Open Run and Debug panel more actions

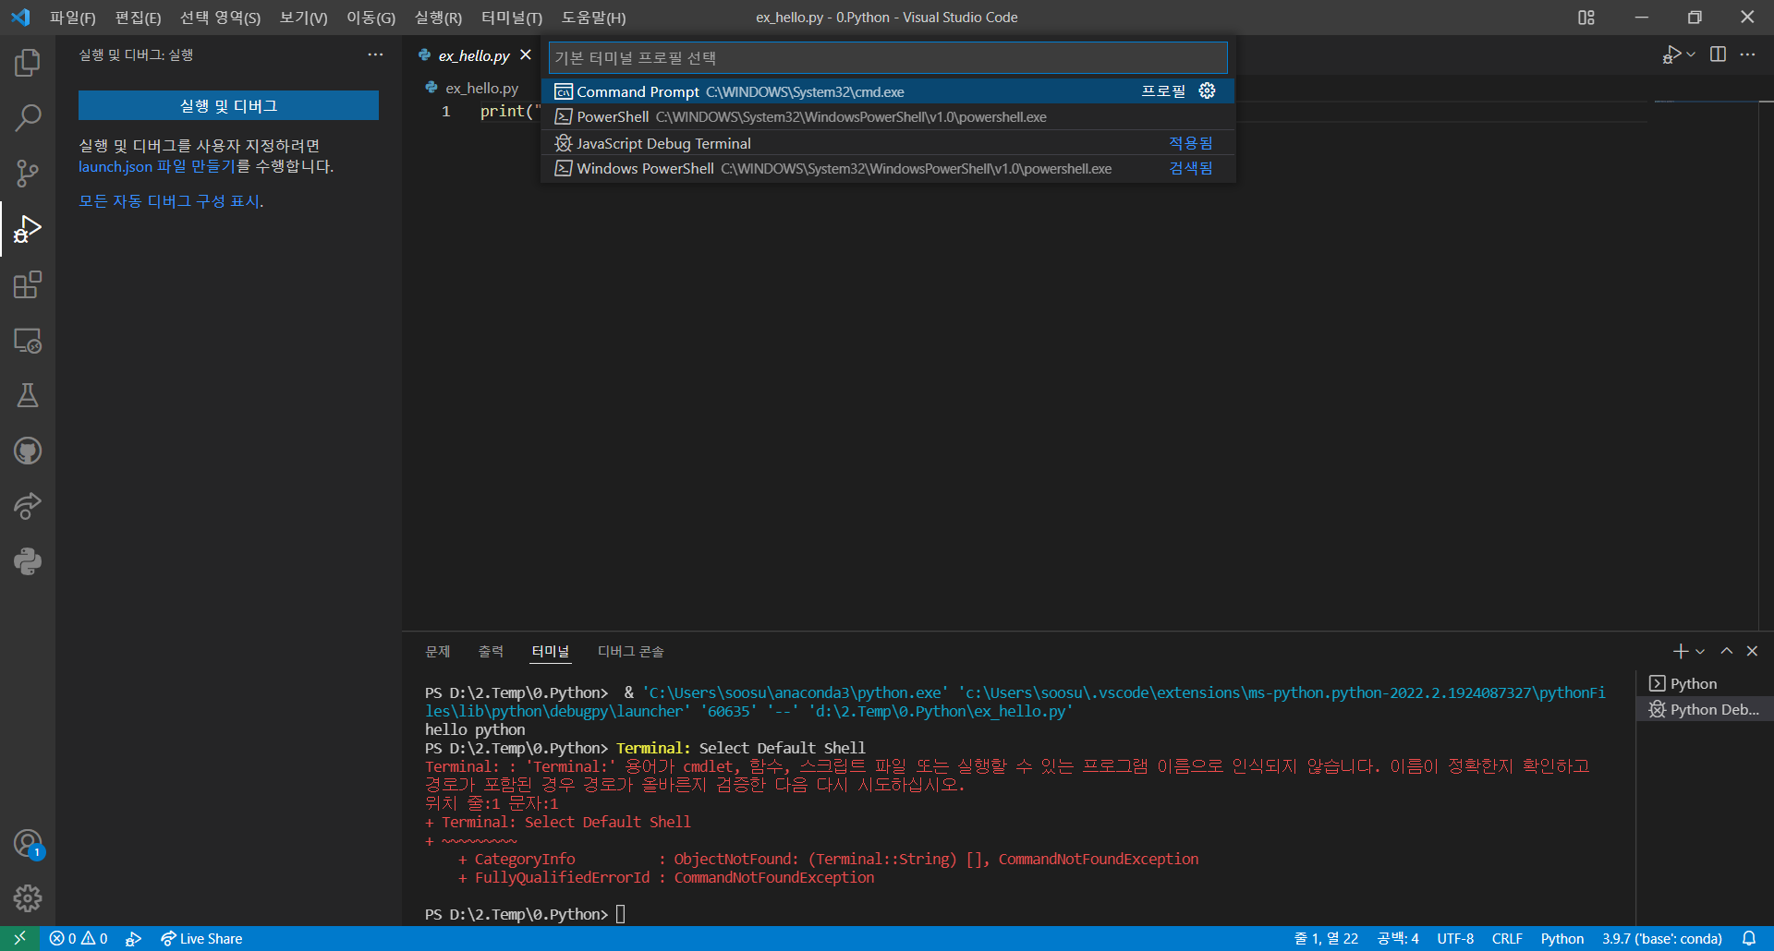(375, 54)
